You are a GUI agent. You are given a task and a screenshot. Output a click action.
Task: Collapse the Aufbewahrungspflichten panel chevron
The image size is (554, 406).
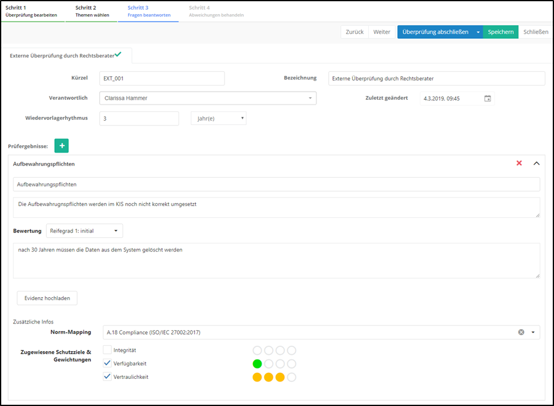[x=536, y=164]
